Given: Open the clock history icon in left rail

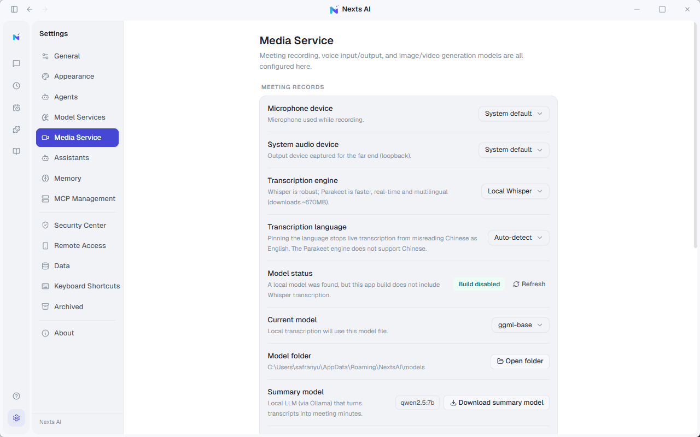Looking at the screenshot, I should tap(16, 86).
